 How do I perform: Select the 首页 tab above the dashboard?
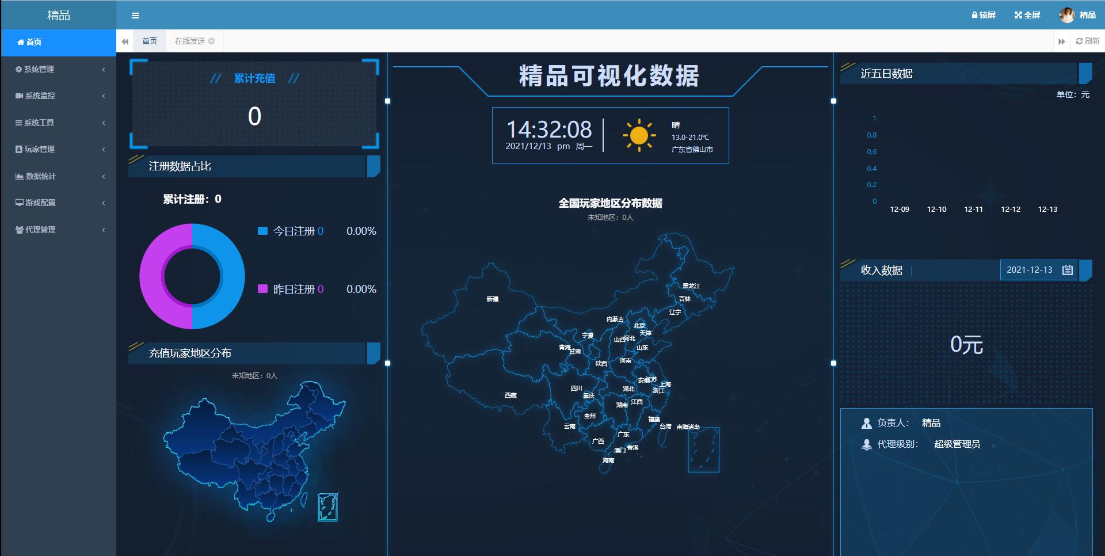coord(149,41)
